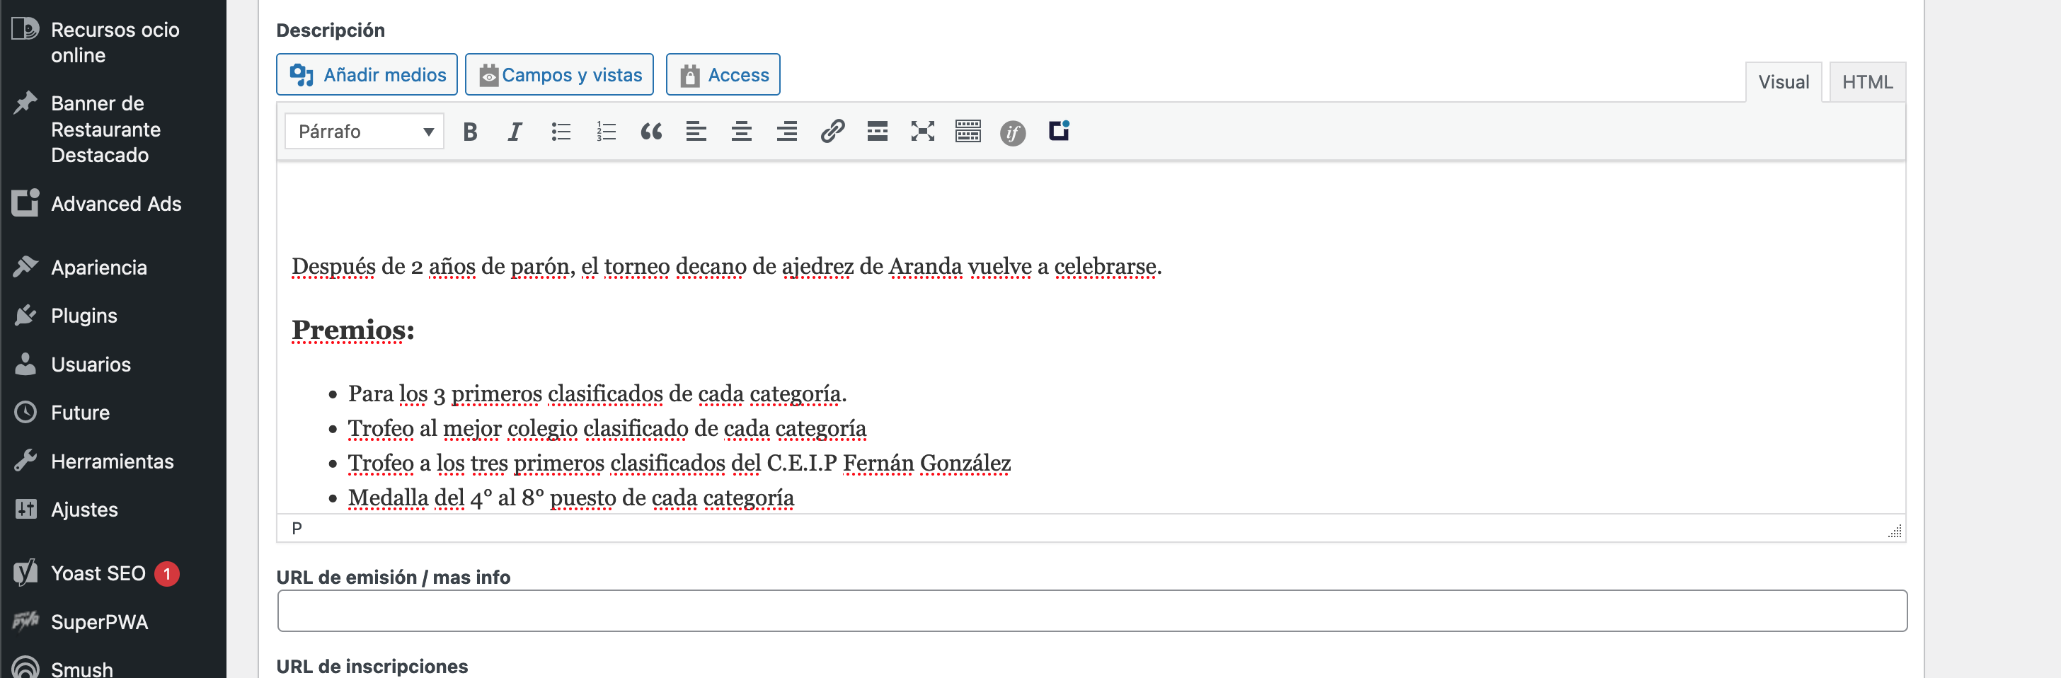Switch to the Visual editor tab
Screen dimensions: 2061x678
coord(1783,81)
